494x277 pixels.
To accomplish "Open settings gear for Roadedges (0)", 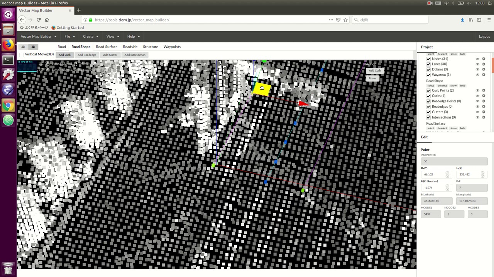I will 484,107.
